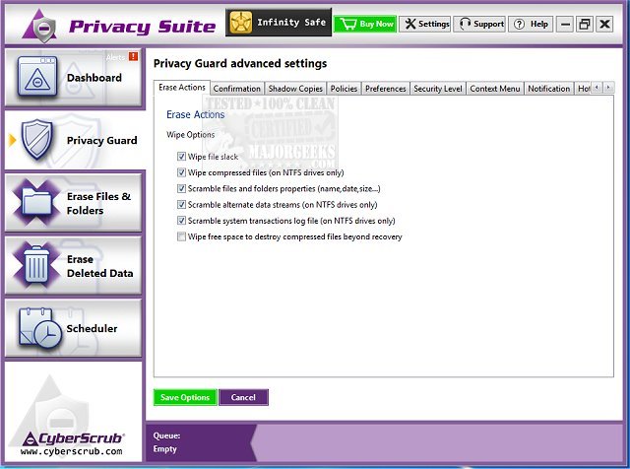Switch to the Confirmation tab
This screenshot has width=630, height=469.
tap(236, 89)
